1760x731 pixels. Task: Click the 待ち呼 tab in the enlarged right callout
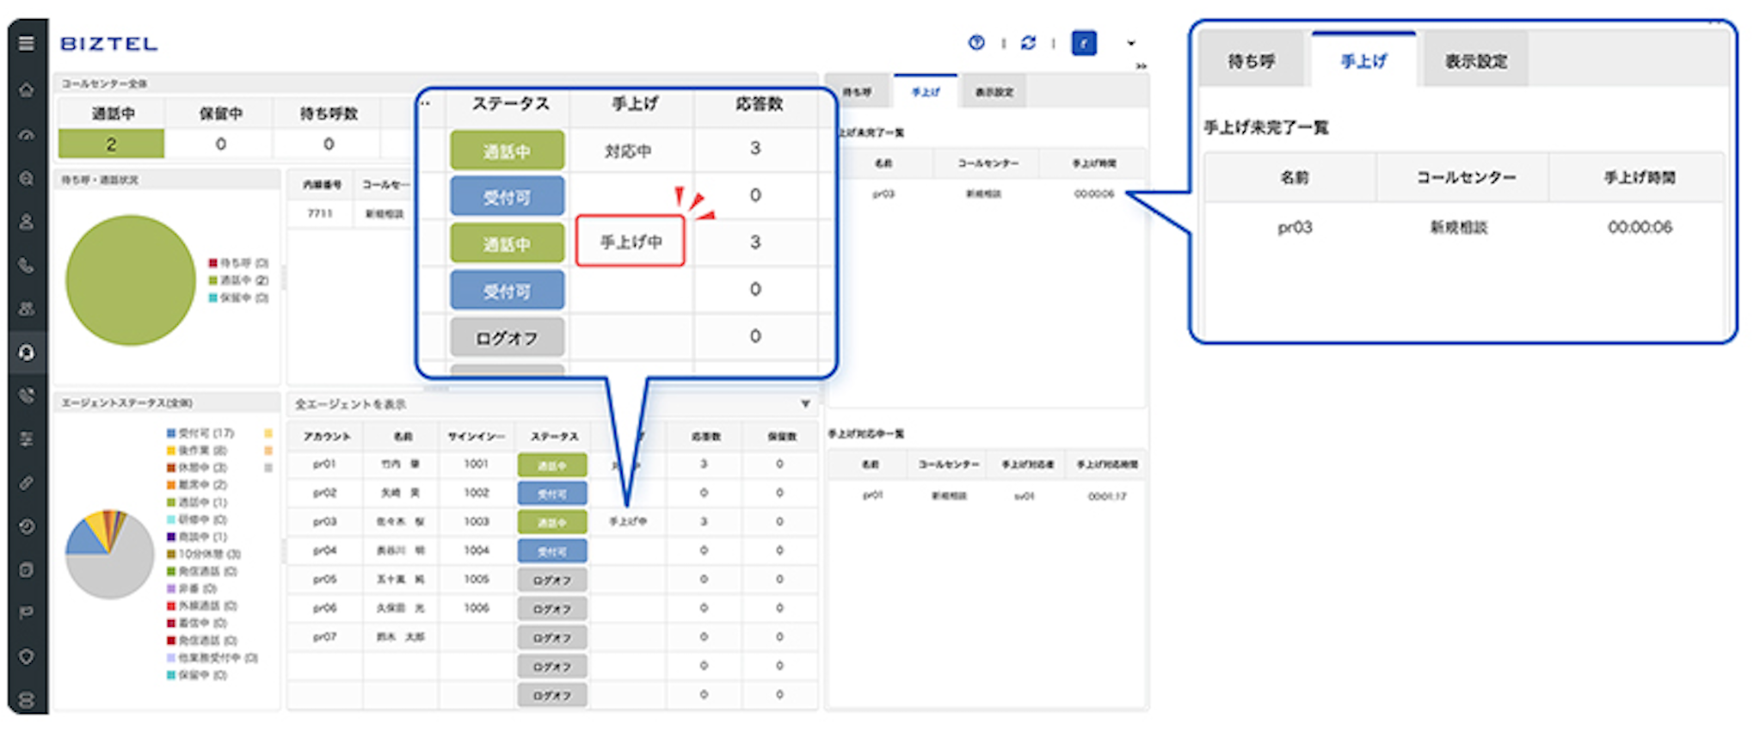(1252, 61)
